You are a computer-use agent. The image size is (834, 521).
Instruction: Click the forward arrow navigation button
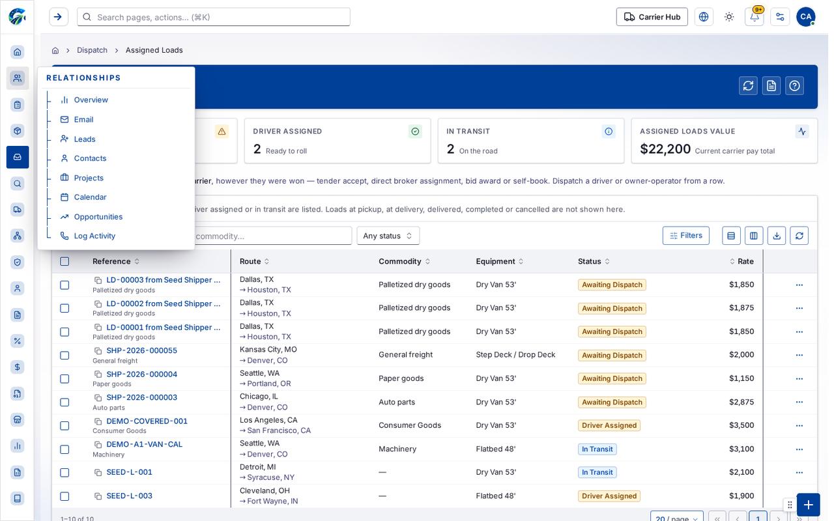[x=58, y=17]
